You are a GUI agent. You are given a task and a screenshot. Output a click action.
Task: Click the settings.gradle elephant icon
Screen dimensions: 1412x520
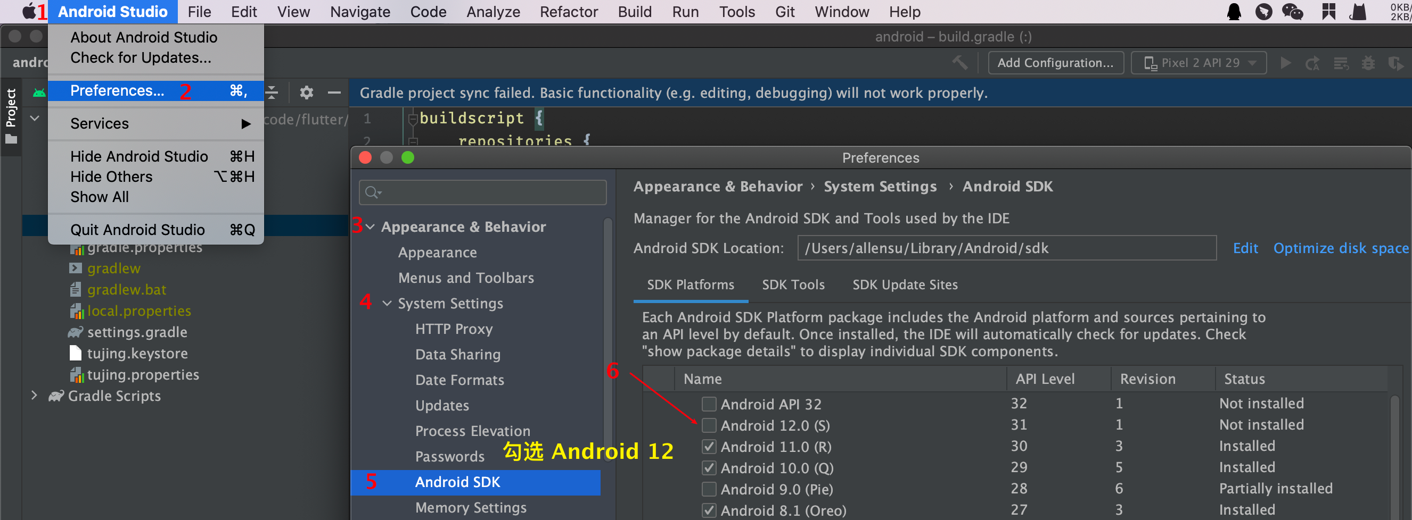[x=75, y=332]
